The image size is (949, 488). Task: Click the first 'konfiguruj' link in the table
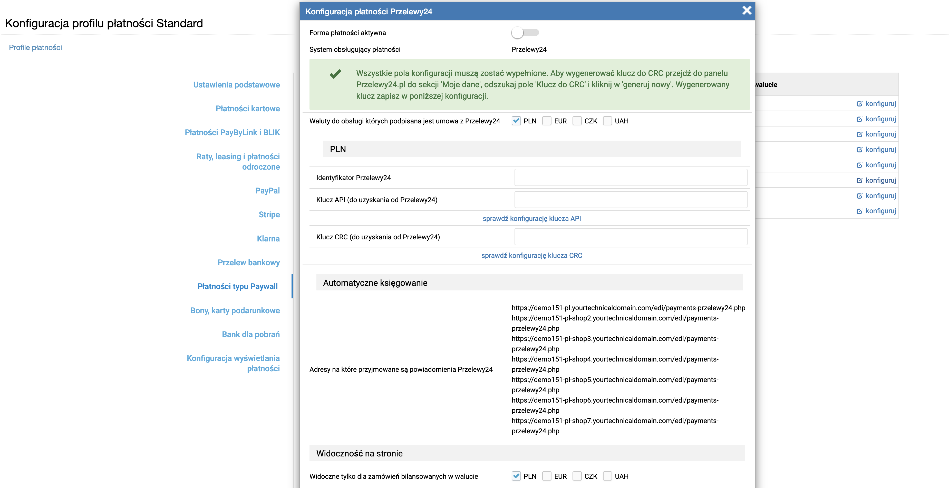click(x=876, y=103)
